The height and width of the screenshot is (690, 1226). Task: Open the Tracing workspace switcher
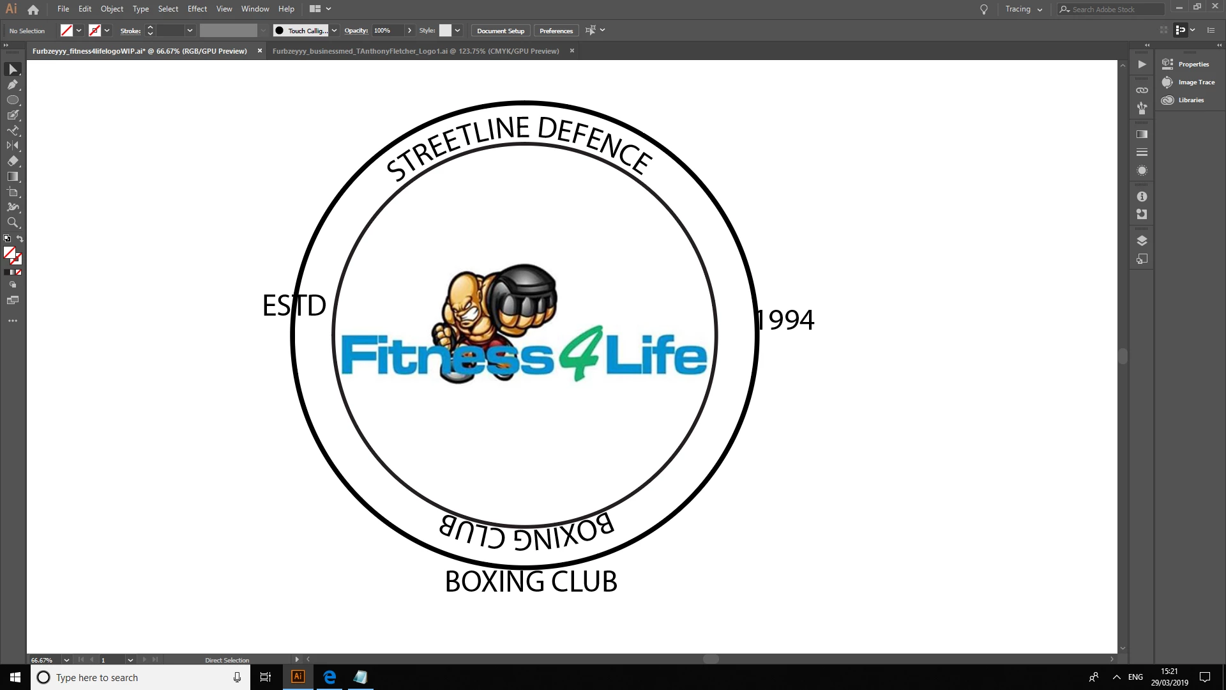click(x=1023, y=9)
